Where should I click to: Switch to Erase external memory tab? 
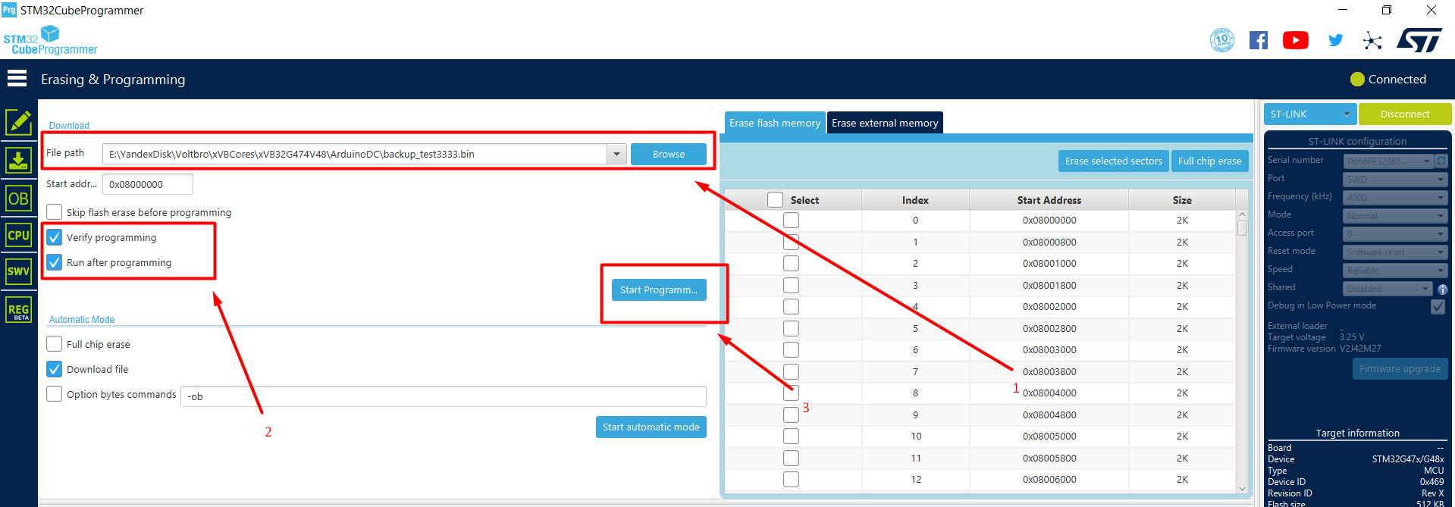point(885,123)
